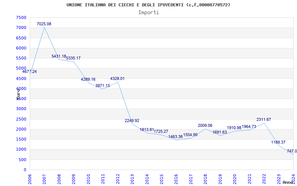Select the 4289.16 data label
Image resolution: width=297 pixels, height=186 pixels.
click(x=88, y=79)
